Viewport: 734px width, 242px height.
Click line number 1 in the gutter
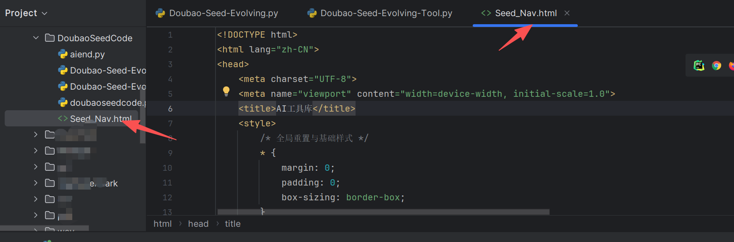170,35
